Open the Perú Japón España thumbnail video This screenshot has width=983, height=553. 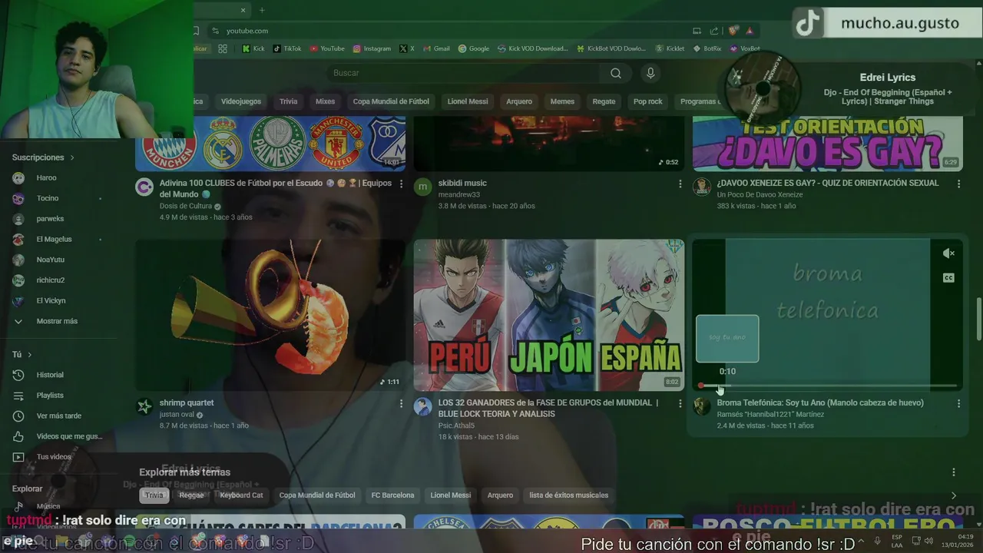548,315
